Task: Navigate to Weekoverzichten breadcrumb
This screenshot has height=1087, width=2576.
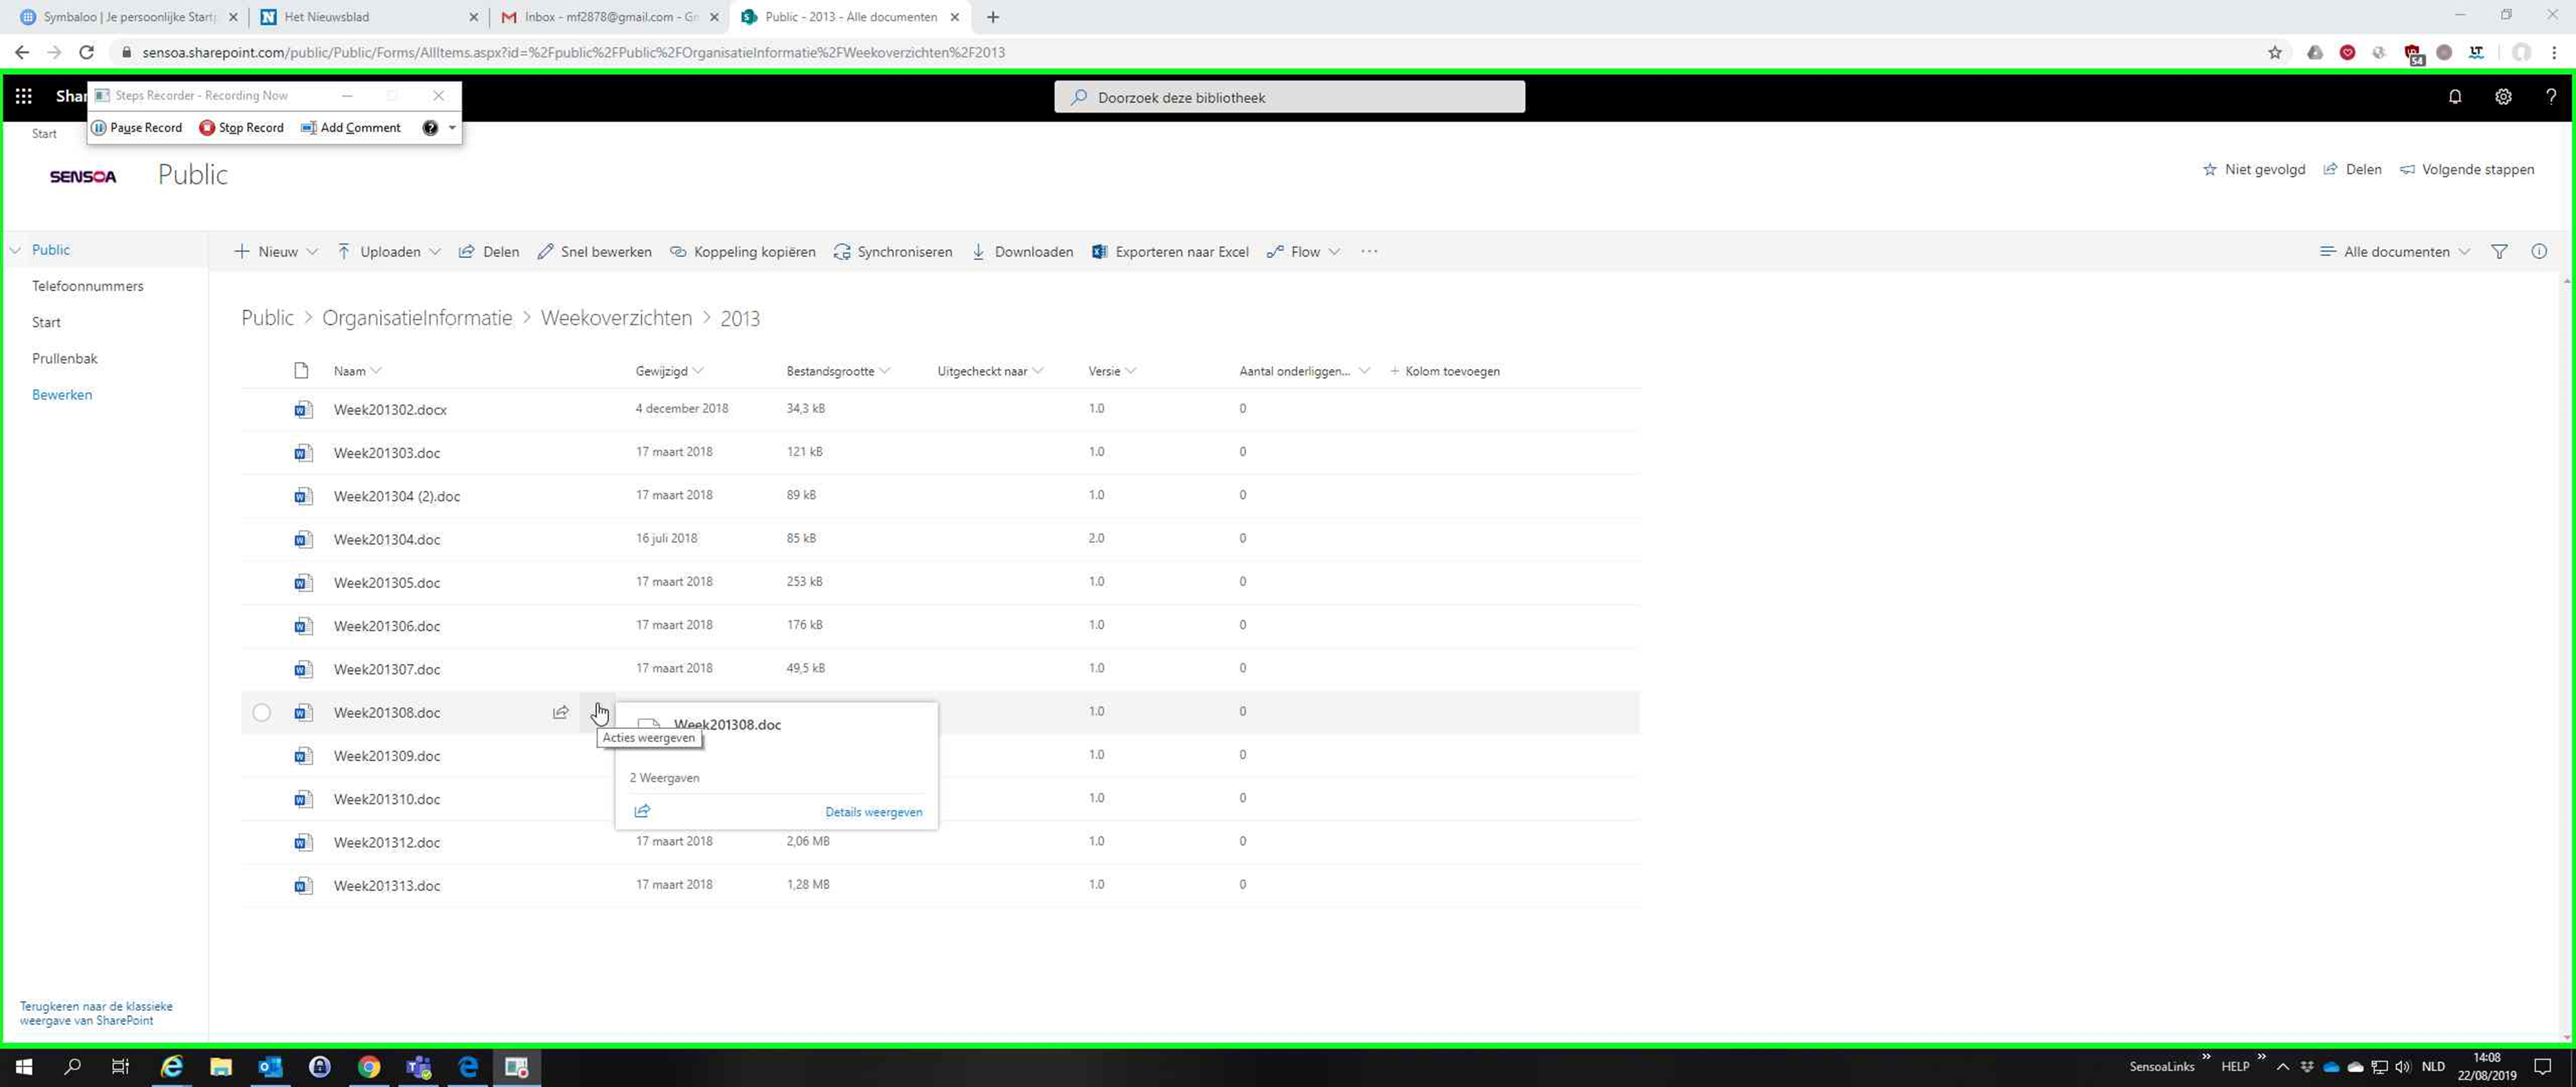Action: (x=616, y=318)
